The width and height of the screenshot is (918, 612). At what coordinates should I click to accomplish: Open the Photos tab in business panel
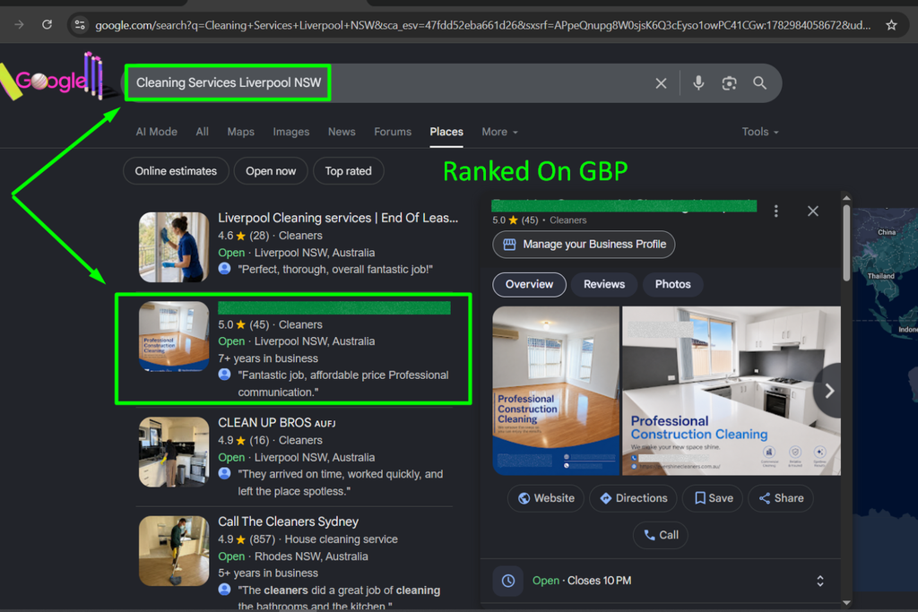pos(672,284)
